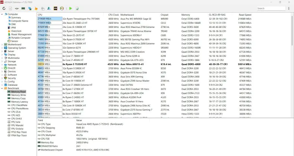Image resolution: width=294 pixels, height=156 pixels.
Task: Select the bold Ryzen 5 7535HS row
Action: tap(144, 64)
